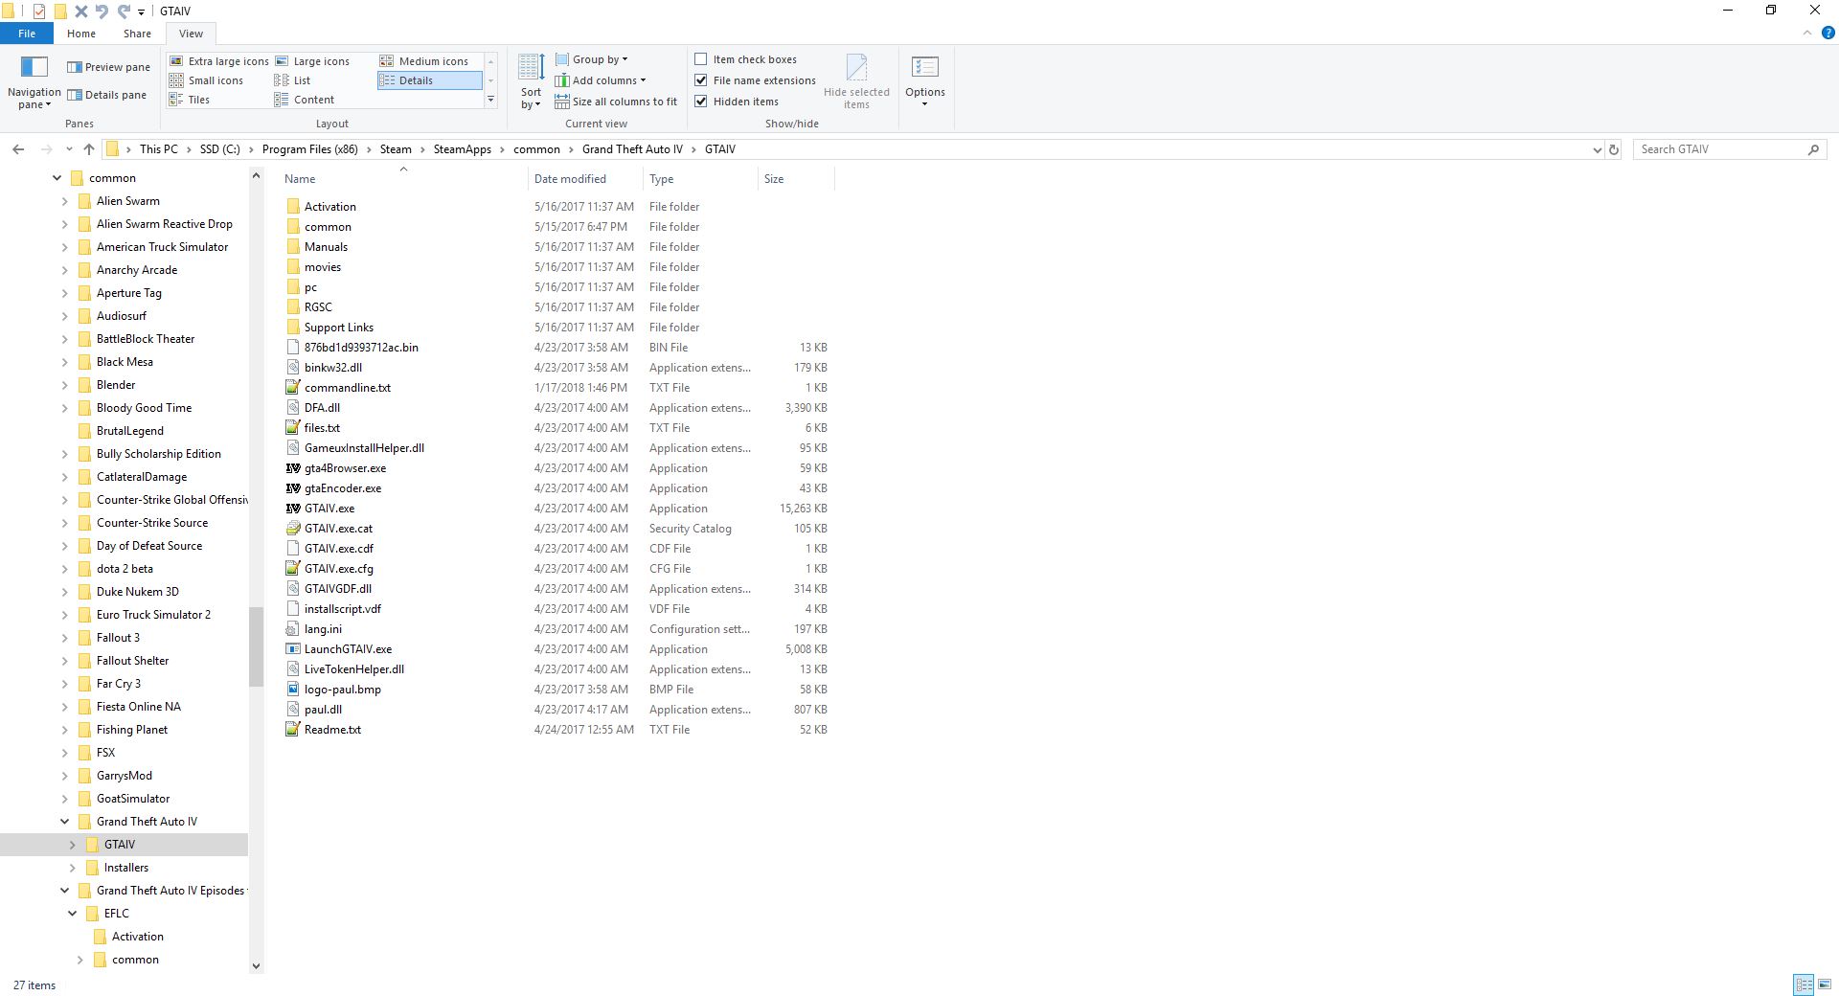Switch to large thumbnails view in status bar
Screen dimensions: 1839x996
pyautogui.click(x=1824, y=985)
